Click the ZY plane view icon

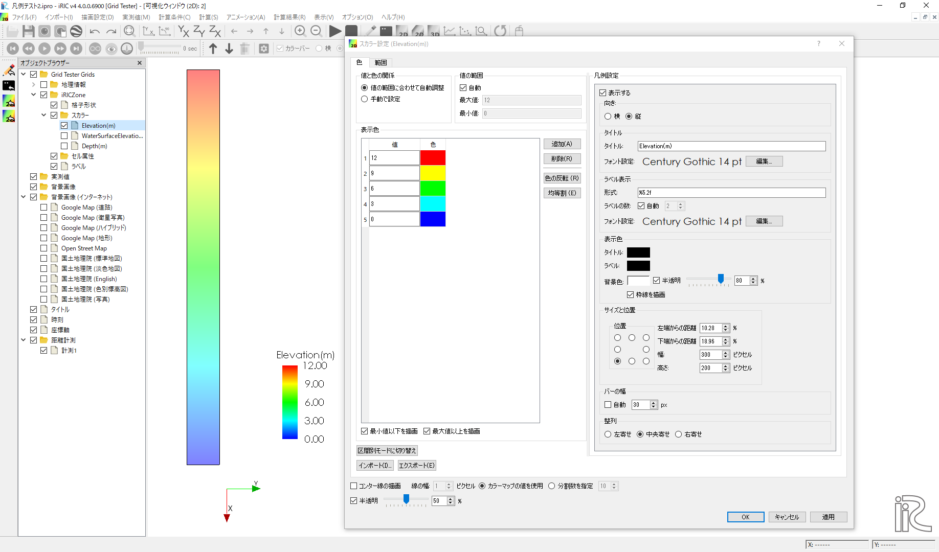tap(199, 31)
